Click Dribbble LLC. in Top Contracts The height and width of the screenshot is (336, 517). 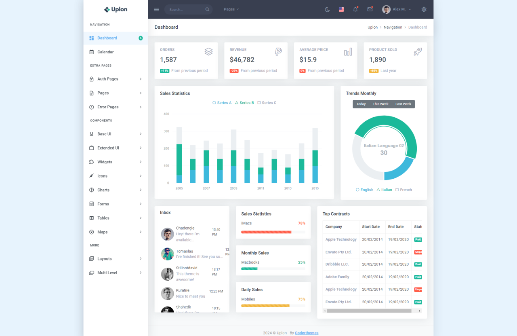(x=337, y=264)
